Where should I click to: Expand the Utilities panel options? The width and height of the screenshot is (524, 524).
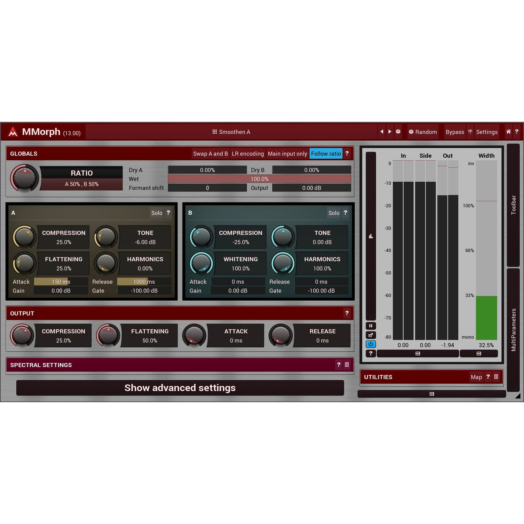point(496,377)
